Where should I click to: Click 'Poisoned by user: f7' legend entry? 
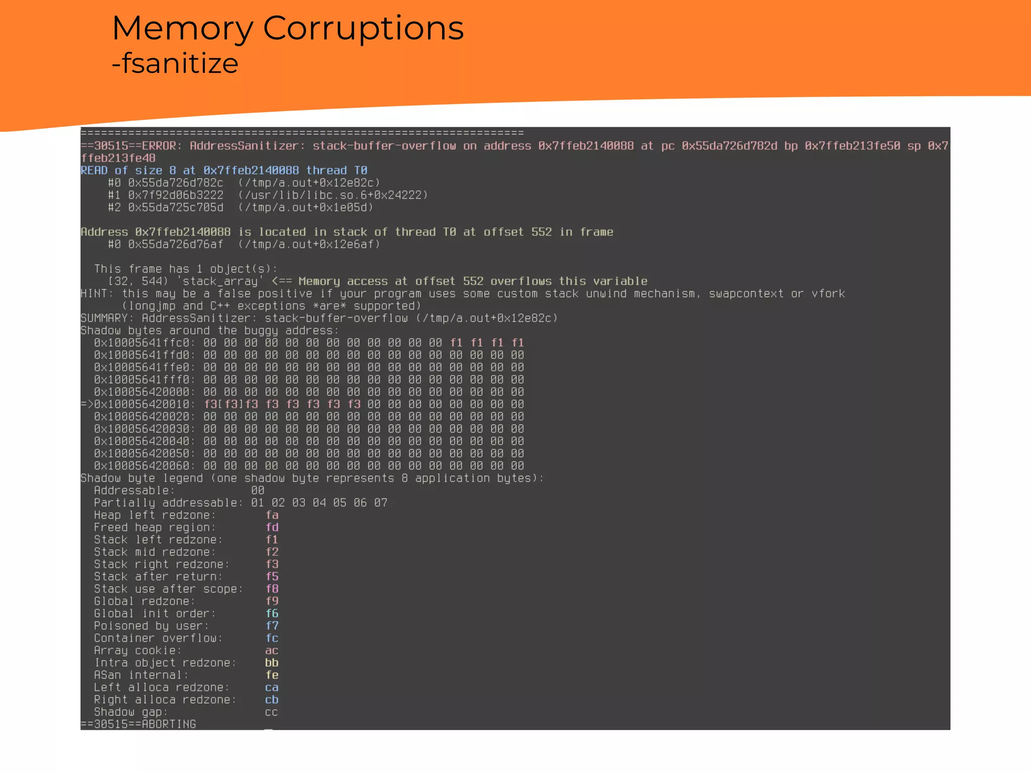186,626
